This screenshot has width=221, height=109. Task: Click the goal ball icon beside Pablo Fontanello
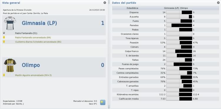tap(4, 33)
